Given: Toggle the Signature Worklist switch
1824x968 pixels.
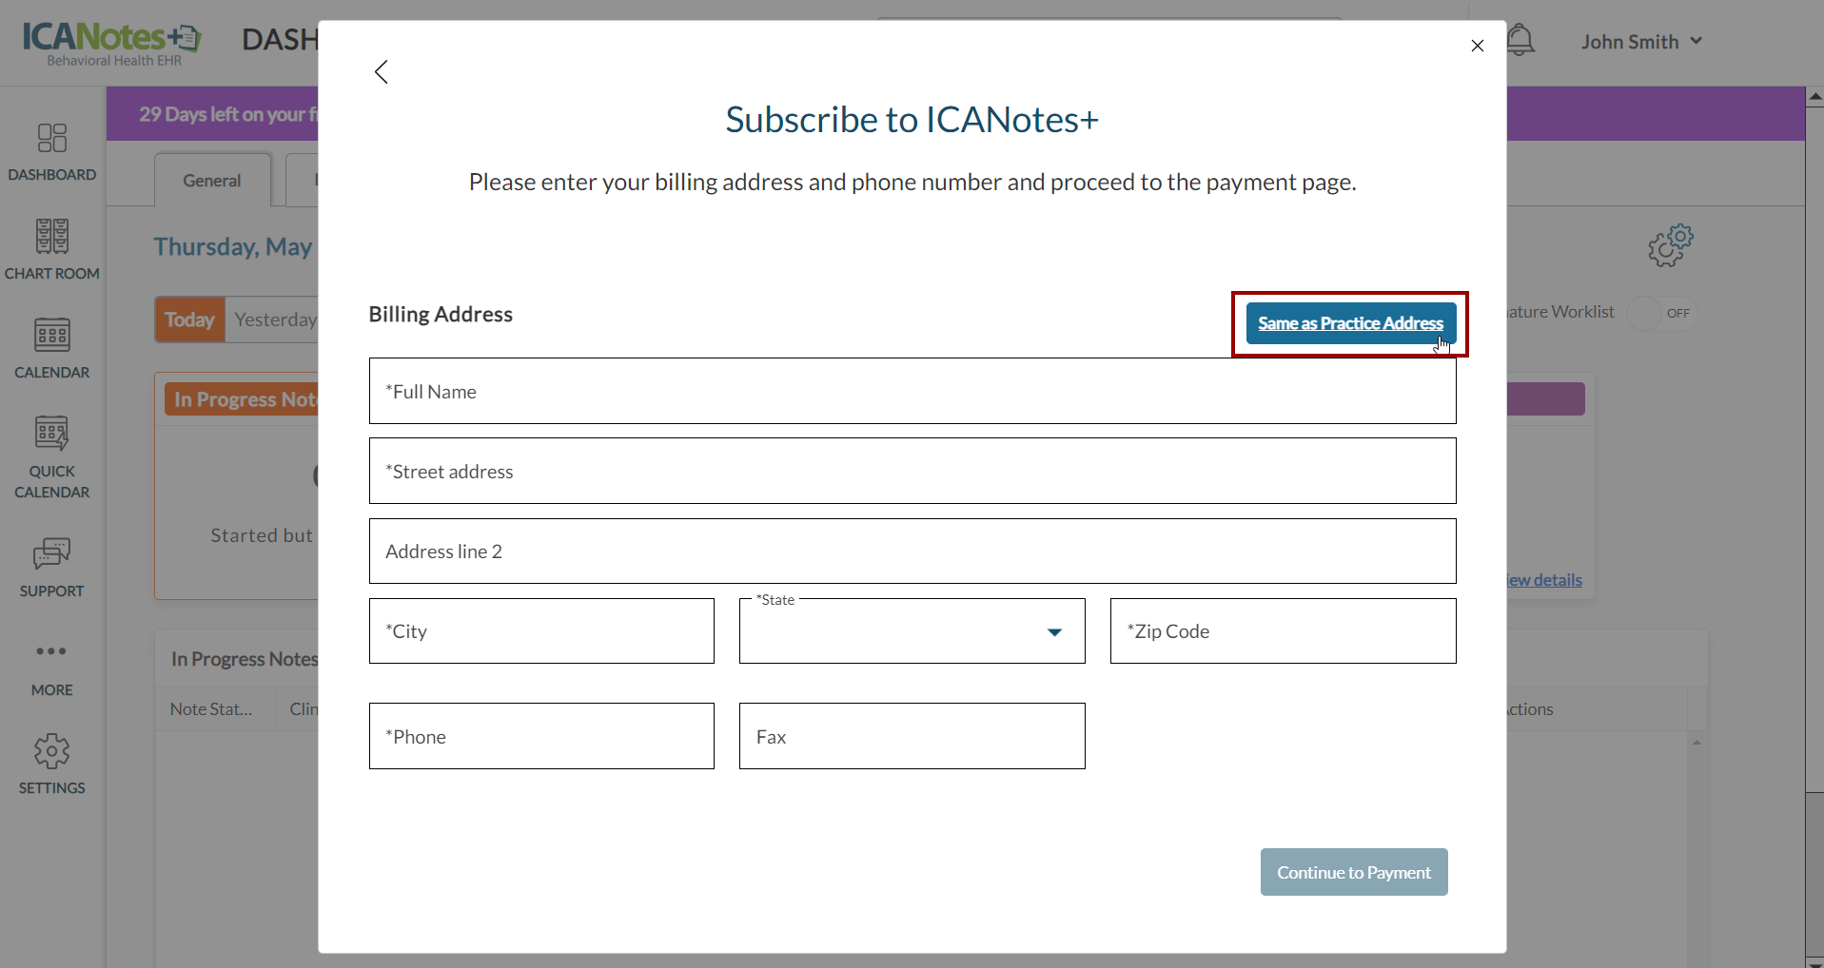Looking at the screenshot, I should 1662,313.
